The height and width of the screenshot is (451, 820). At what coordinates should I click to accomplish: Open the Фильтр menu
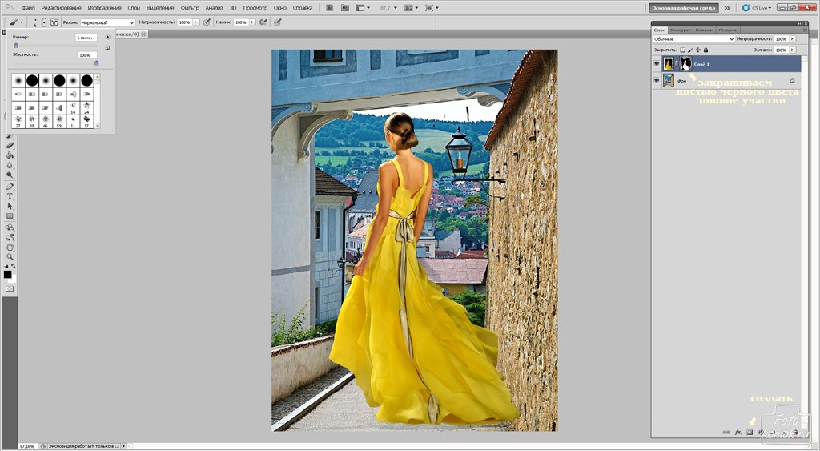click(x=190, y=8)
